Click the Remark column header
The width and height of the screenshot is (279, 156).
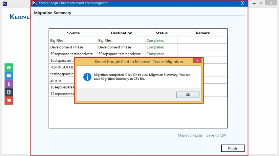pyautogui.click(x=203, y=33)
